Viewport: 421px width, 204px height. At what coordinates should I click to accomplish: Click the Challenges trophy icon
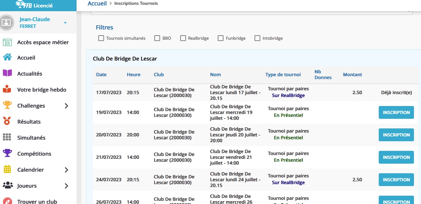click(7, 105)
